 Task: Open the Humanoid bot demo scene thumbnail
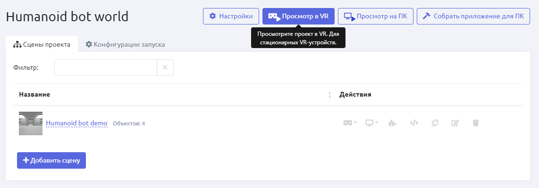pyautogui.click(x=31, y=123)
